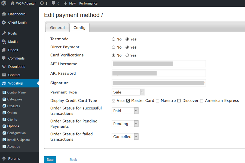Click the Downloads sidebar icon
Viewport: 245px width, 163px height.
click(4, 67)
